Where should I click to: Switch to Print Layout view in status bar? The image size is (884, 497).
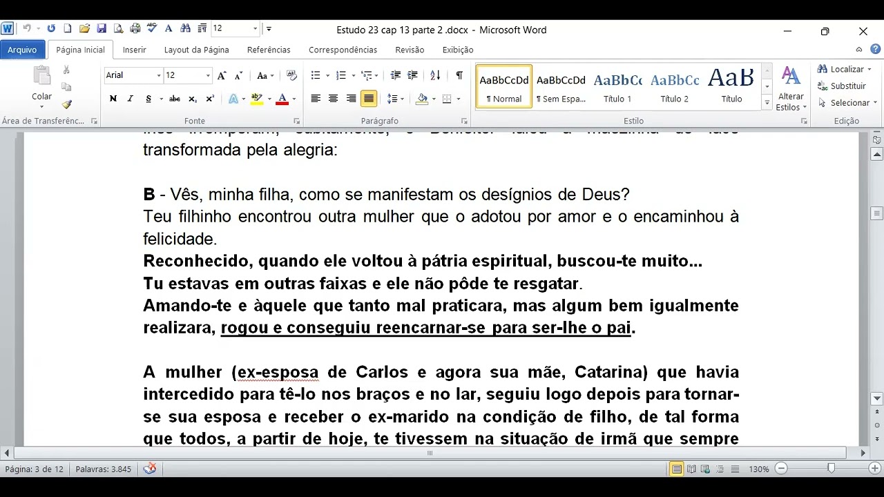click(x=677, y=469)
